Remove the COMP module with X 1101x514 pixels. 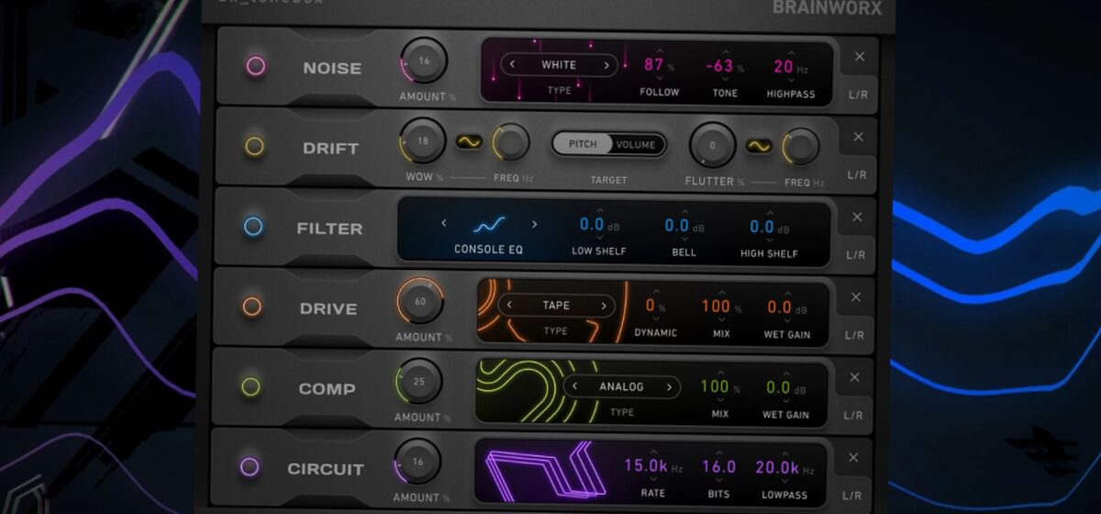tap(854, 376)
